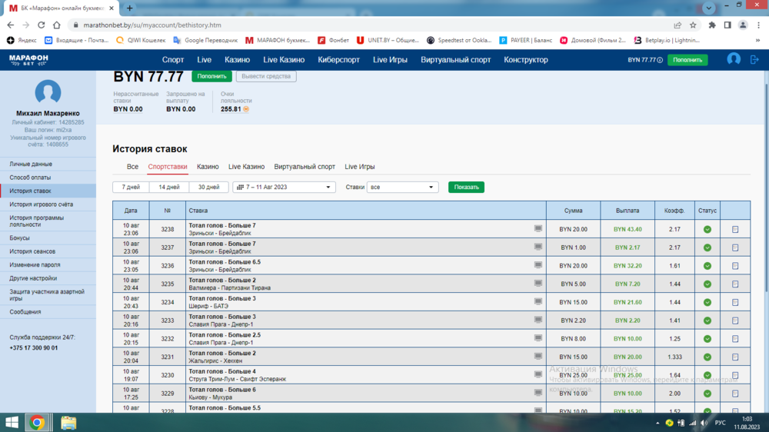Select the 30 дней period filter

click(x=209, y=187)
